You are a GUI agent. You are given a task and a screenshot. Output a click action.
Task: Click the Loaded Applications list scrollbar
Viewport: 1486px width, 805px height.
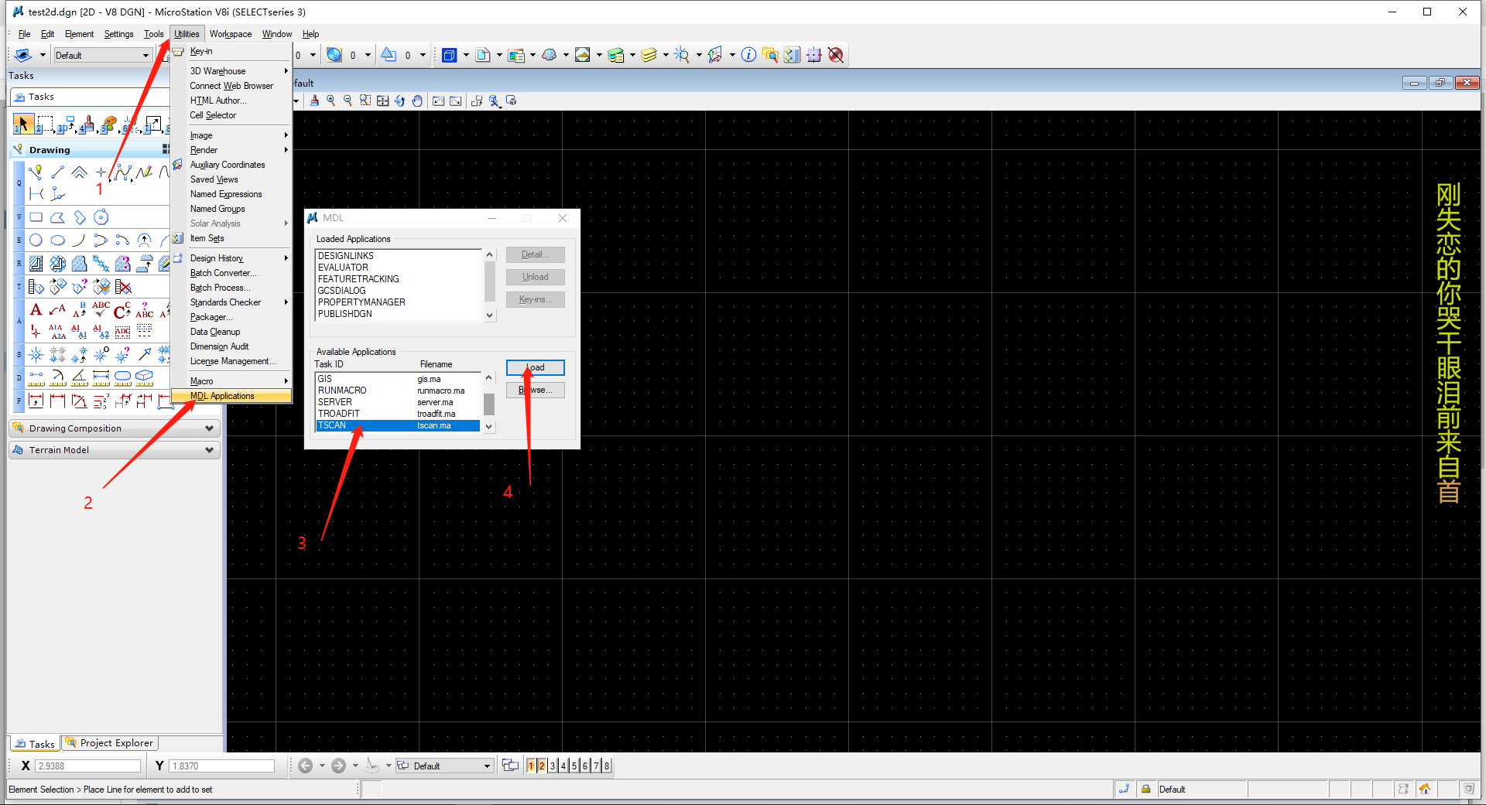click(x=489, y=285)
